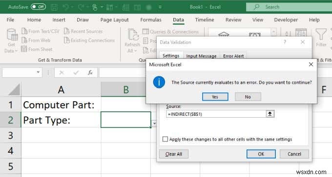Image resolution: width=332 pixels, height=177 pixels.
Task: Switch to the Page Layout ribbon tab
Action: point(115,20)
